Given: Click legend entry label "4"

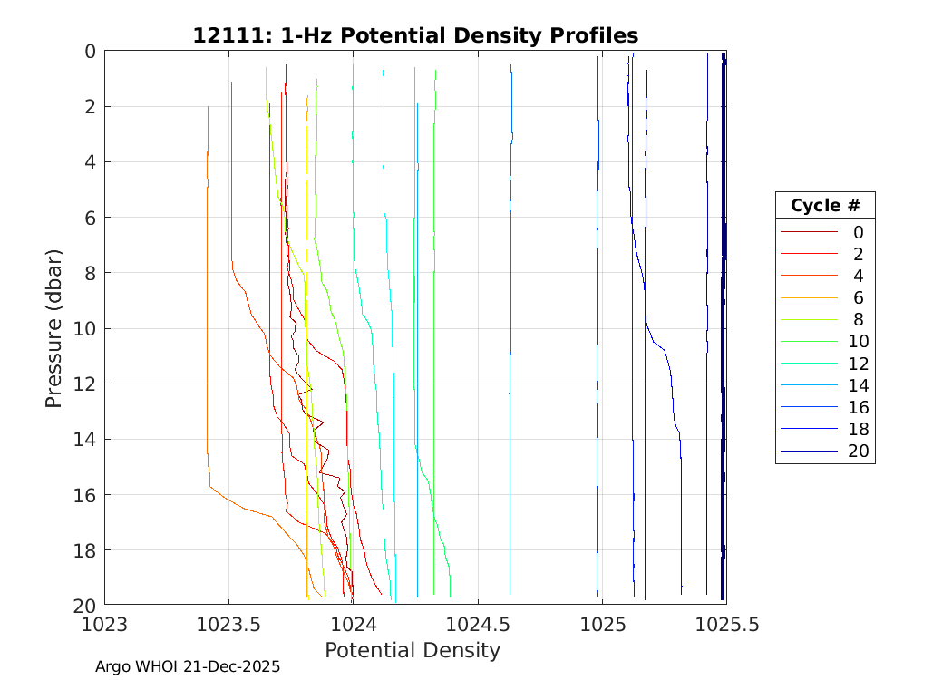Looking at the screenshot, I should pos(858,276).
